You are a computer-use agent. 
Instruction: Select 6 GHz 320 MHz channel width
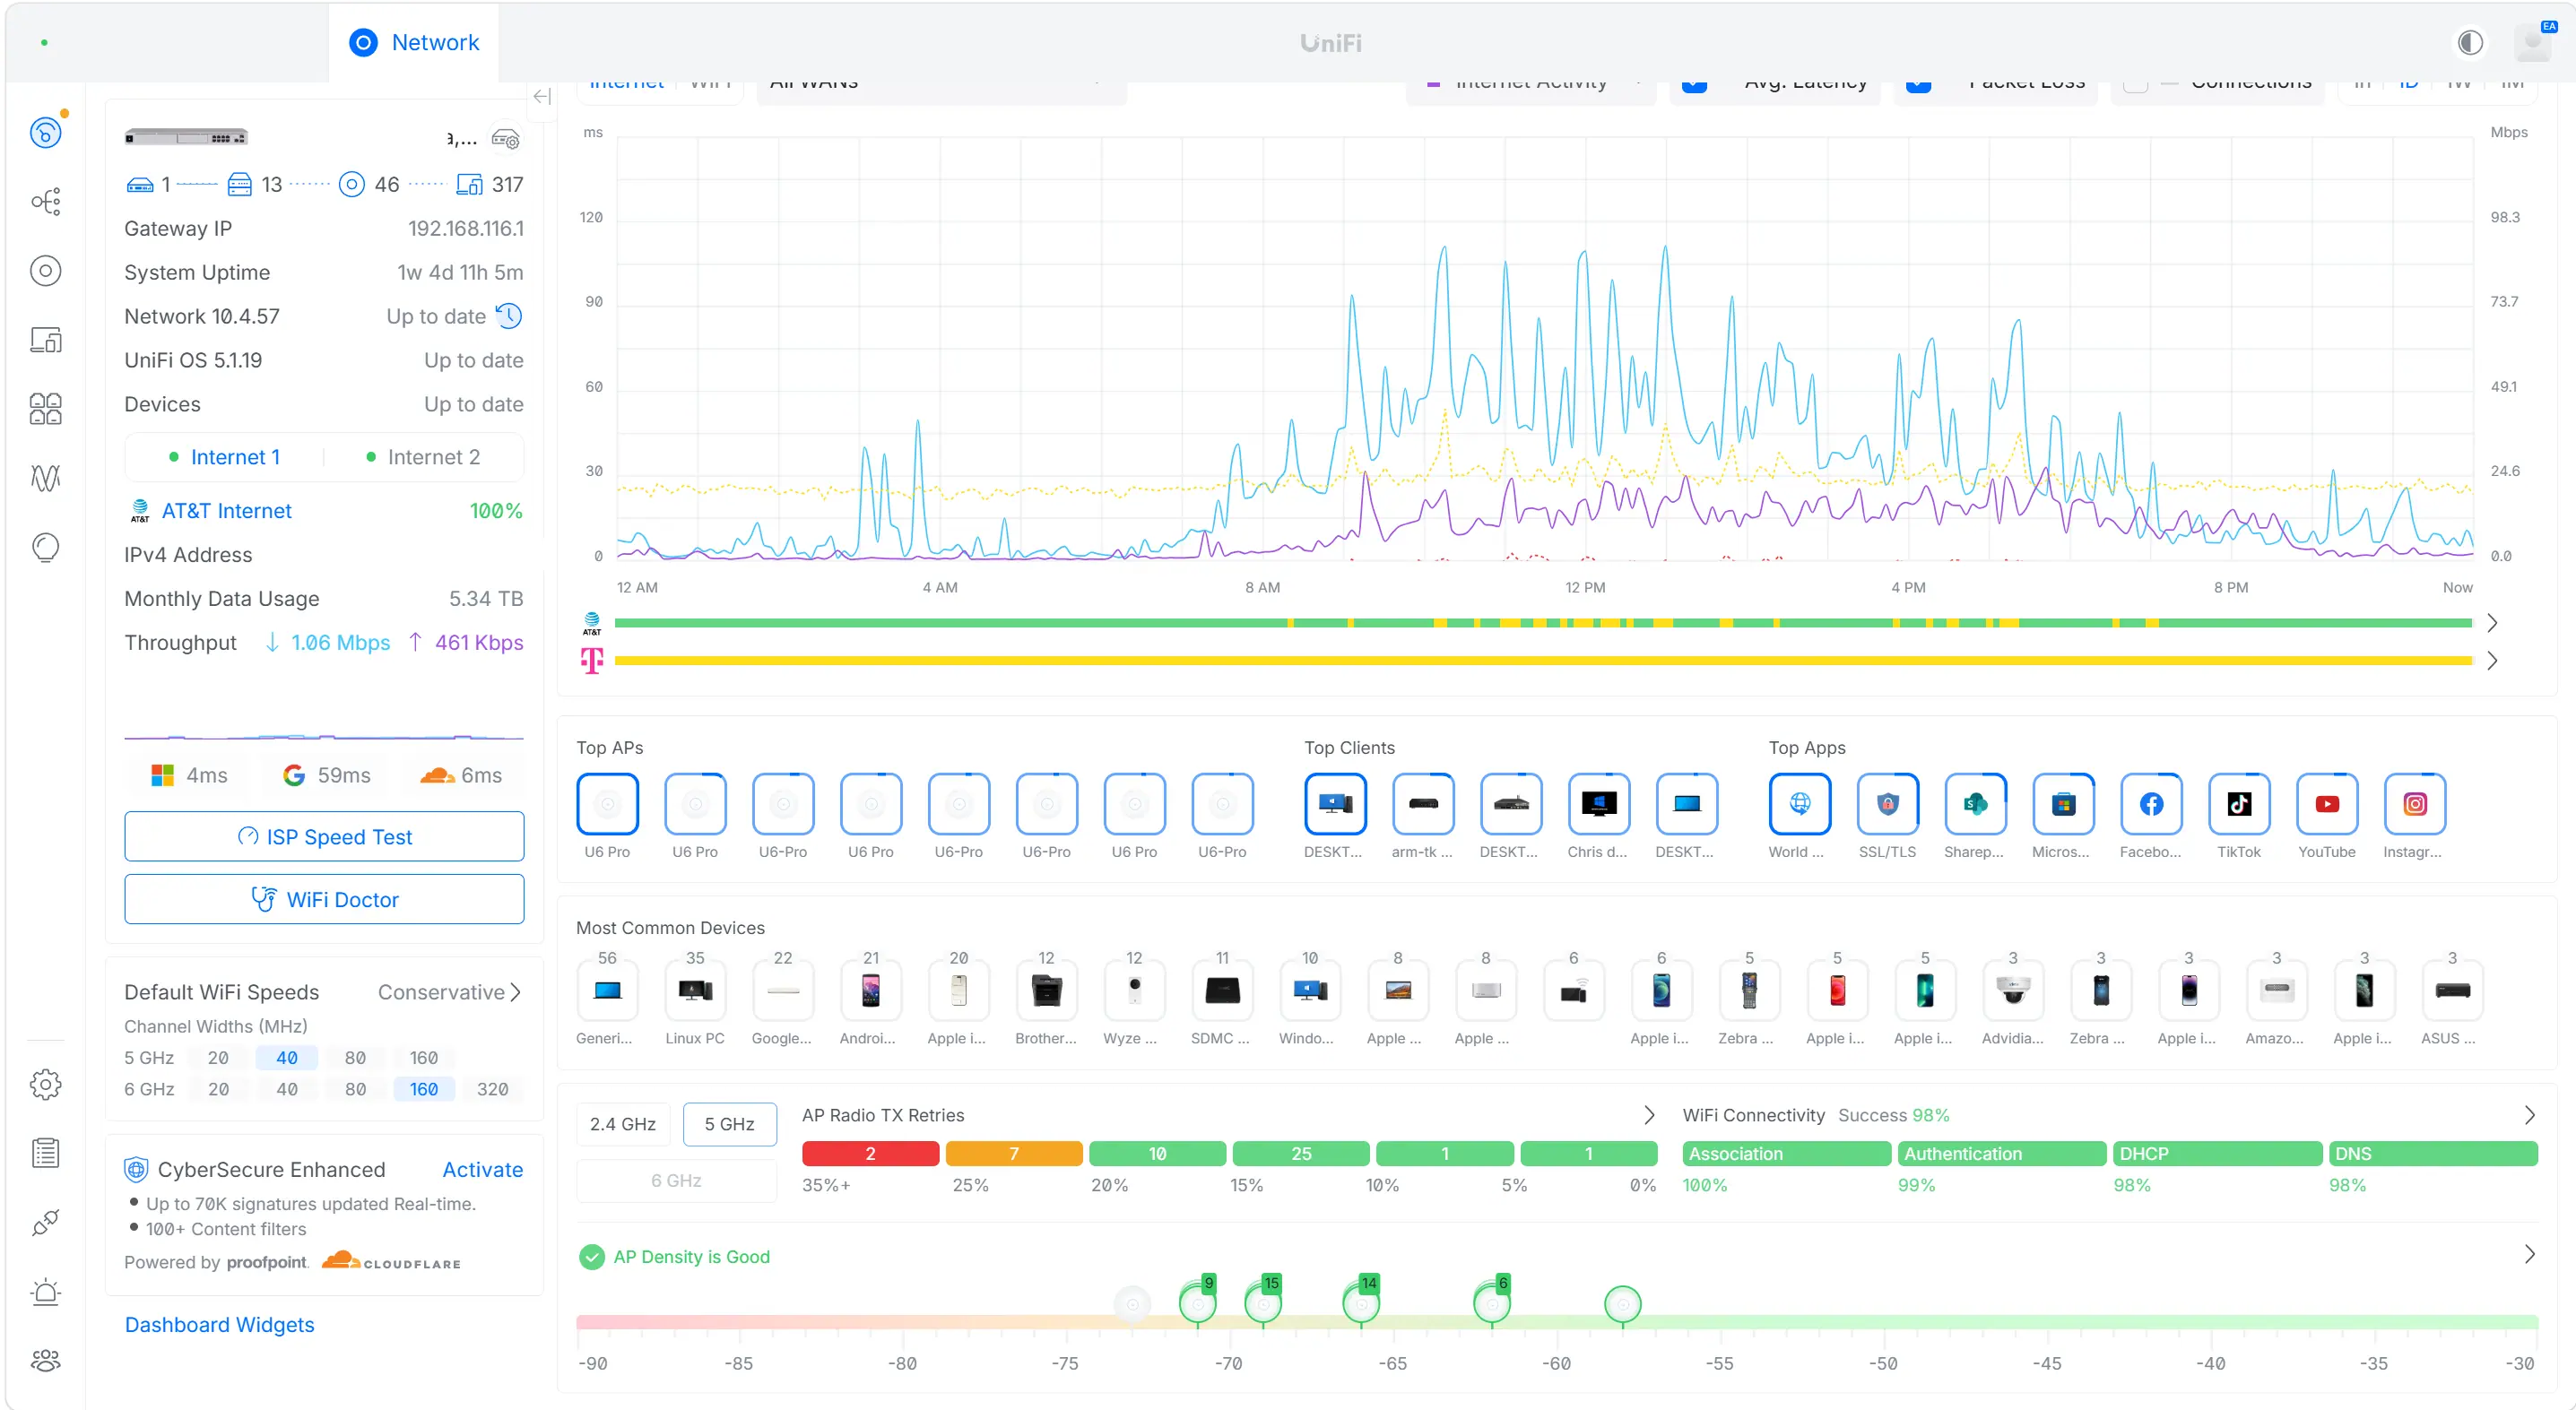click(x=492, y=1089)
